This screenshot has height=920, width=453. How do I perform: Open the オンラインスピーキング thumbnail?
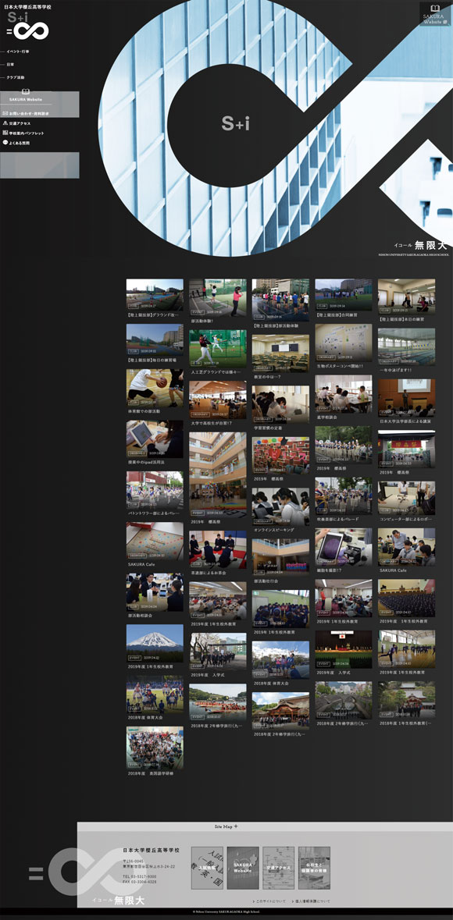coord(280,506)
